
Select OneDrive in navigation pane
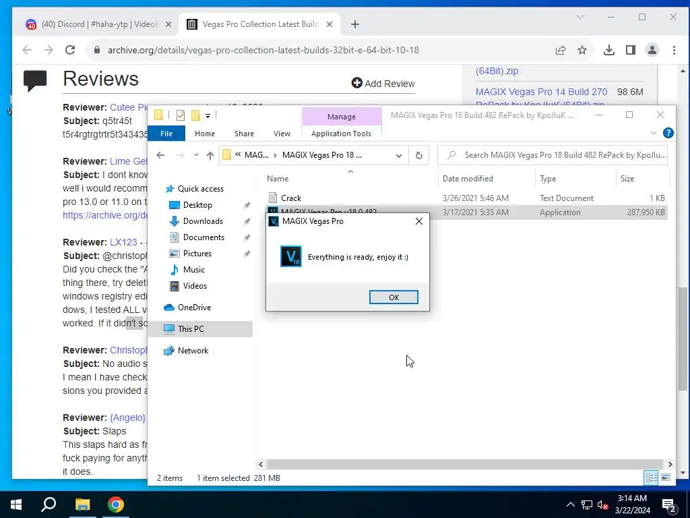[194, 308]
